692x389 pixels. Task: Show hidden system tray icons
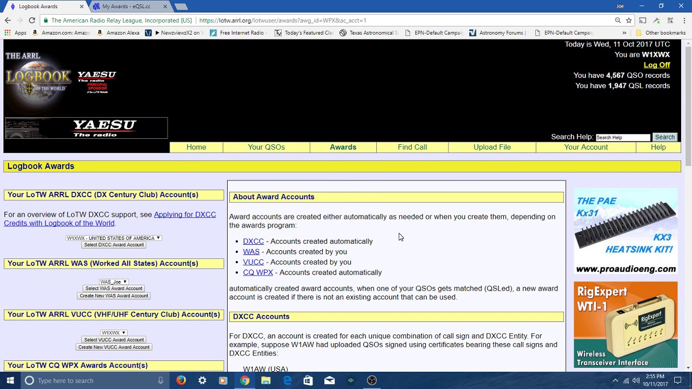point(615,380)
